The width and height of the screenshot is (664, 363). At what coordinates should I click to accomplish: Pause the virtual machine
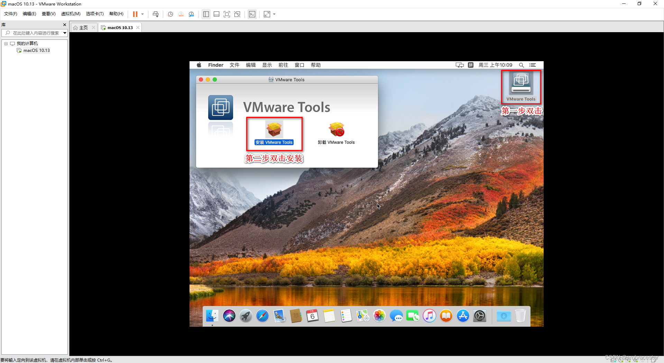click(135, 14)
